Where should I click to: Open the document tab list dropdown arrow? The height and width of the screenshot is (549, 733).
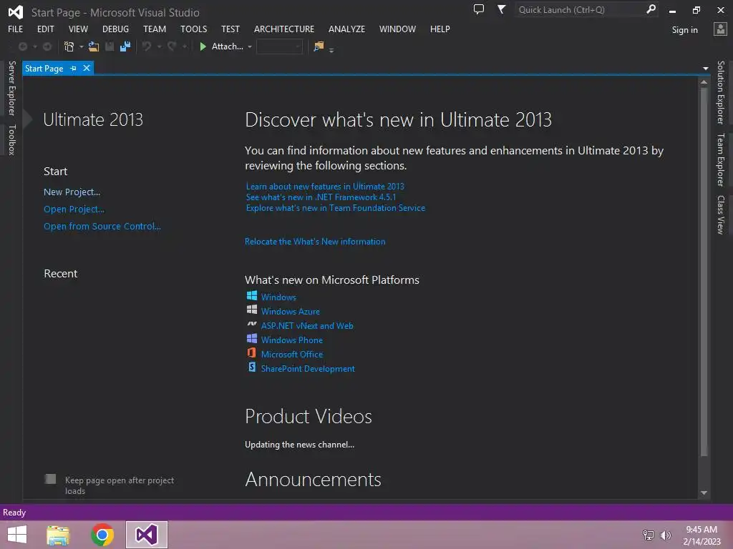705,69
